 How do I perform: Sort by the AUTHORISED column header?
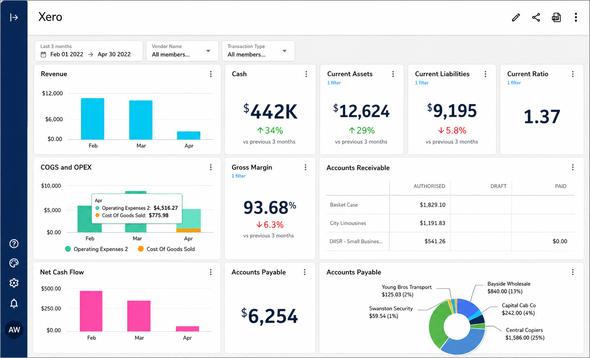click(429, 186)
